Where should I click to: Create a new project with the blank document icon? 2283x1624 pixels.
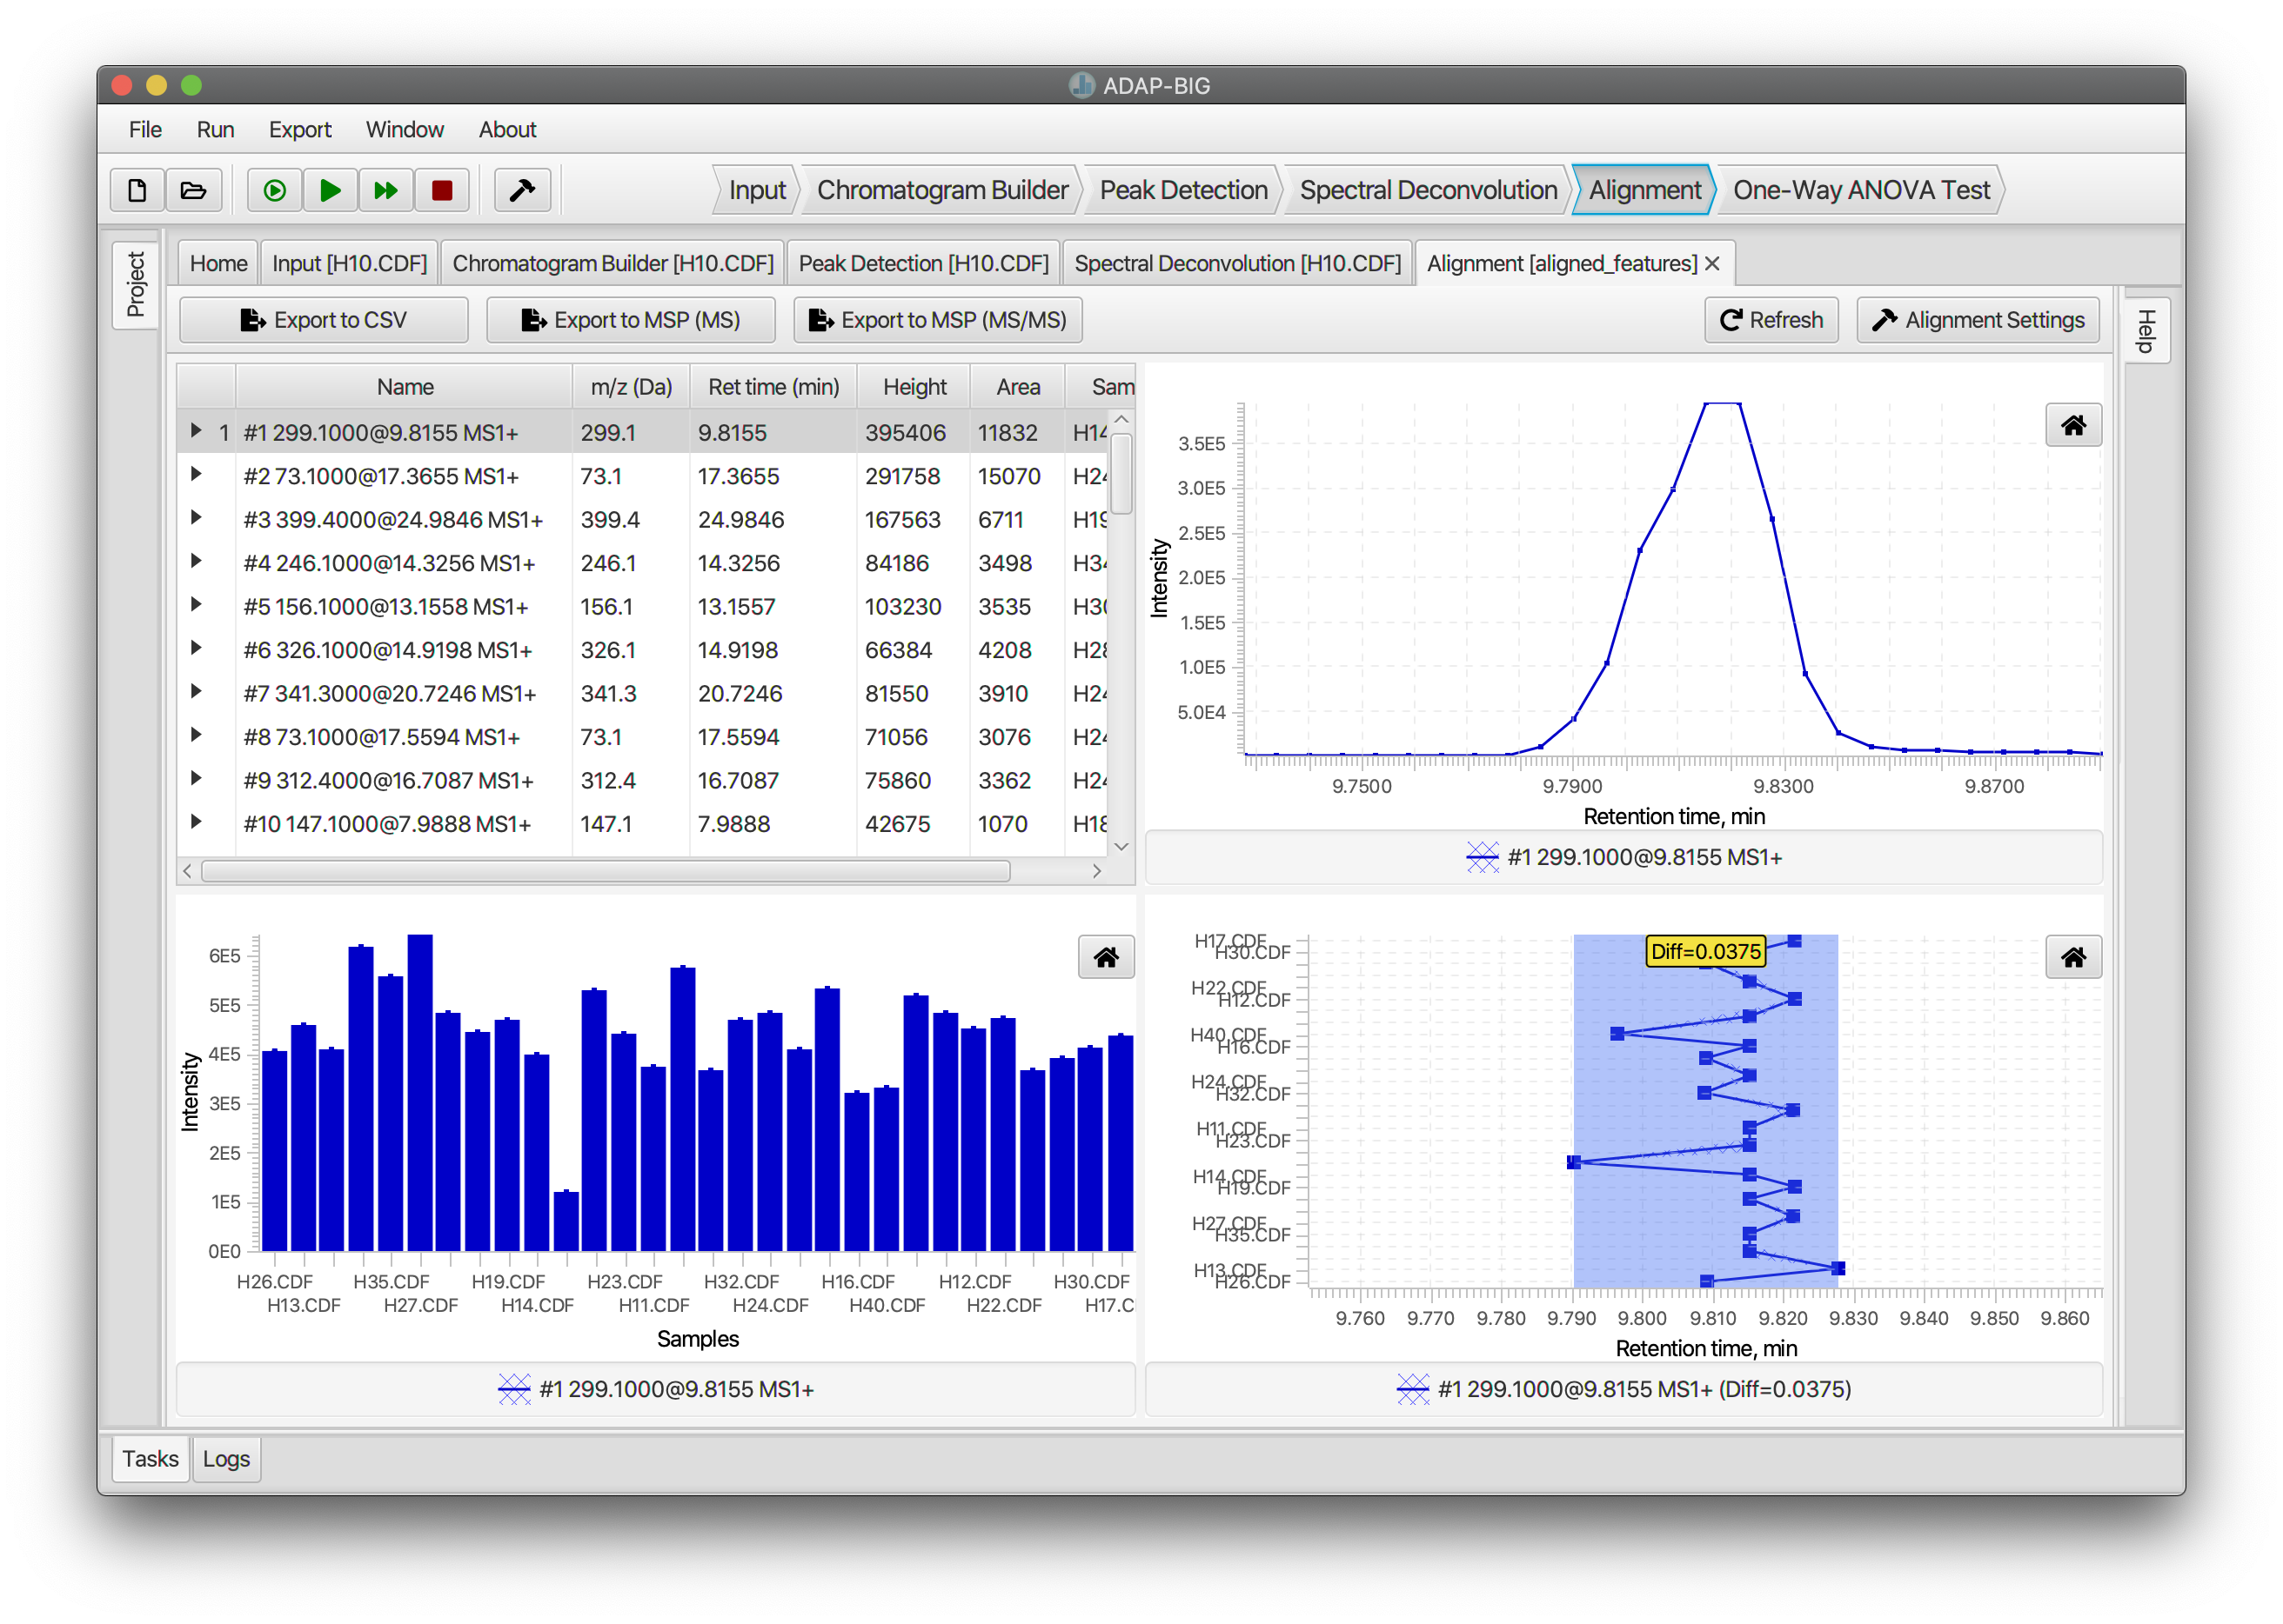coord(137,190)
